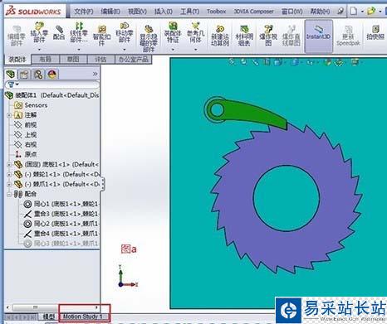Image resolution: width=387 pixels, height=324 pixels.
Task: Open dropdown arrow next to New document
Action: (x=362, y=12)
